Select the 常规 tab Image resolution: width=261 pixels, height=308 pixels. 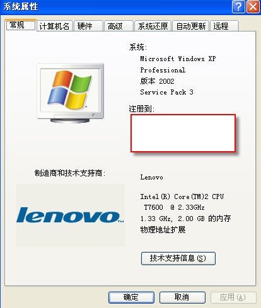(21, 25)
